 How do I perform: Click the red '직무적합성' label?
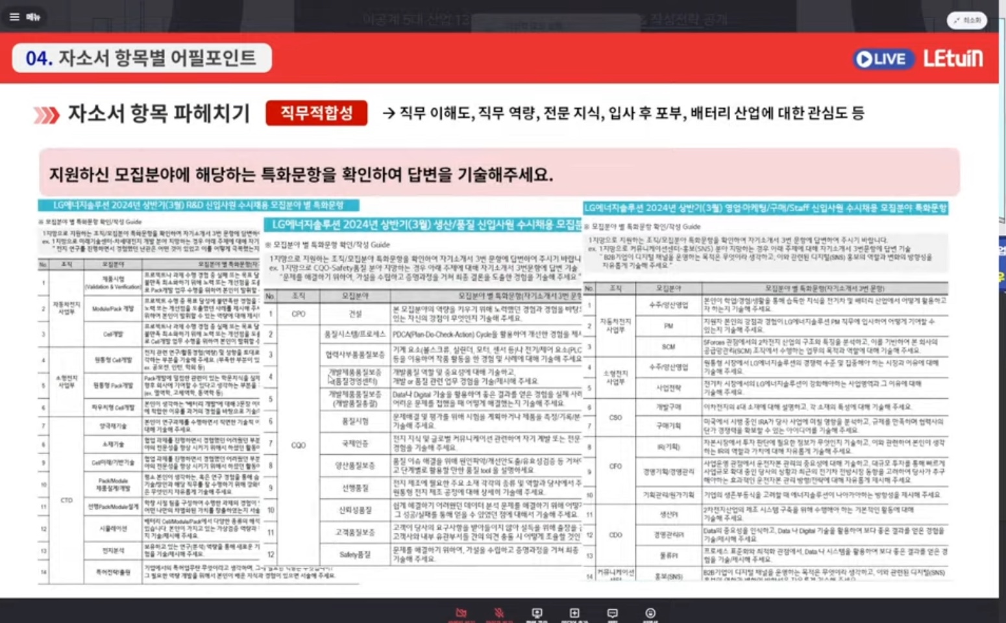pyautogui.click(x=316, y=113)
